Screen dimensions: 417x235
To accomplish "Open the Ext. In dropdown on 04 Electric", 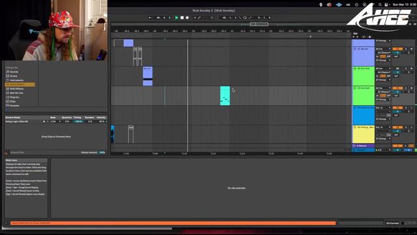I will [383, 108].
